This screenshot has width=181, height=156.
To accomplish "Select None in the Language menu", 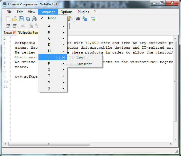I will point(53,18).
